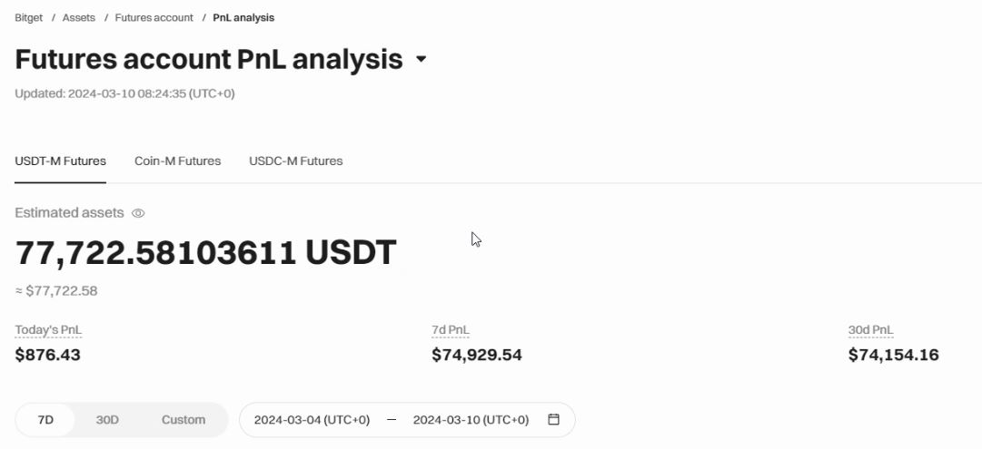Viewport: 982px width, 449px height.
Task: Select the 30D range option
Action: pyautogui.click(x=107, y=420)
